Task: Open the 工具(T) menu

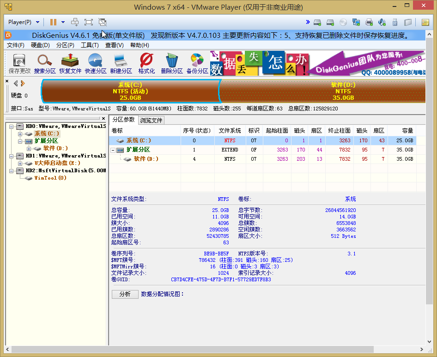Action: [90, 45]
